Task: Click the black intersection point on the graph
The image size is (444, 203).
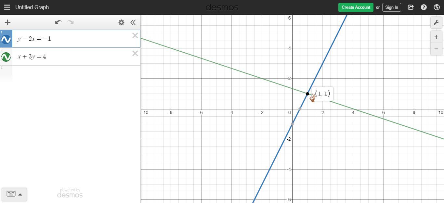Action: [307, 94]
